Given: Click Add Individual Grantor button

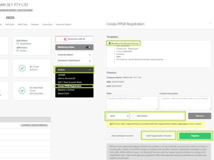Looking at the screenshot, I should click(123, 136).
